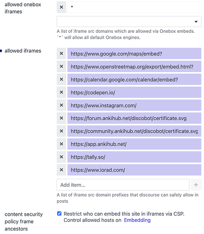This screenshot has width=204, height=234.
Task: Delete the calendar.google.com iframe entry
Action: click(x=61, y=80)
